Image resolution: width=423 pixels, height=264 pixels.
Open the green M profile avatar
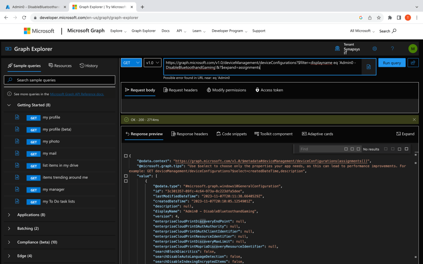(x=413, y=49)
